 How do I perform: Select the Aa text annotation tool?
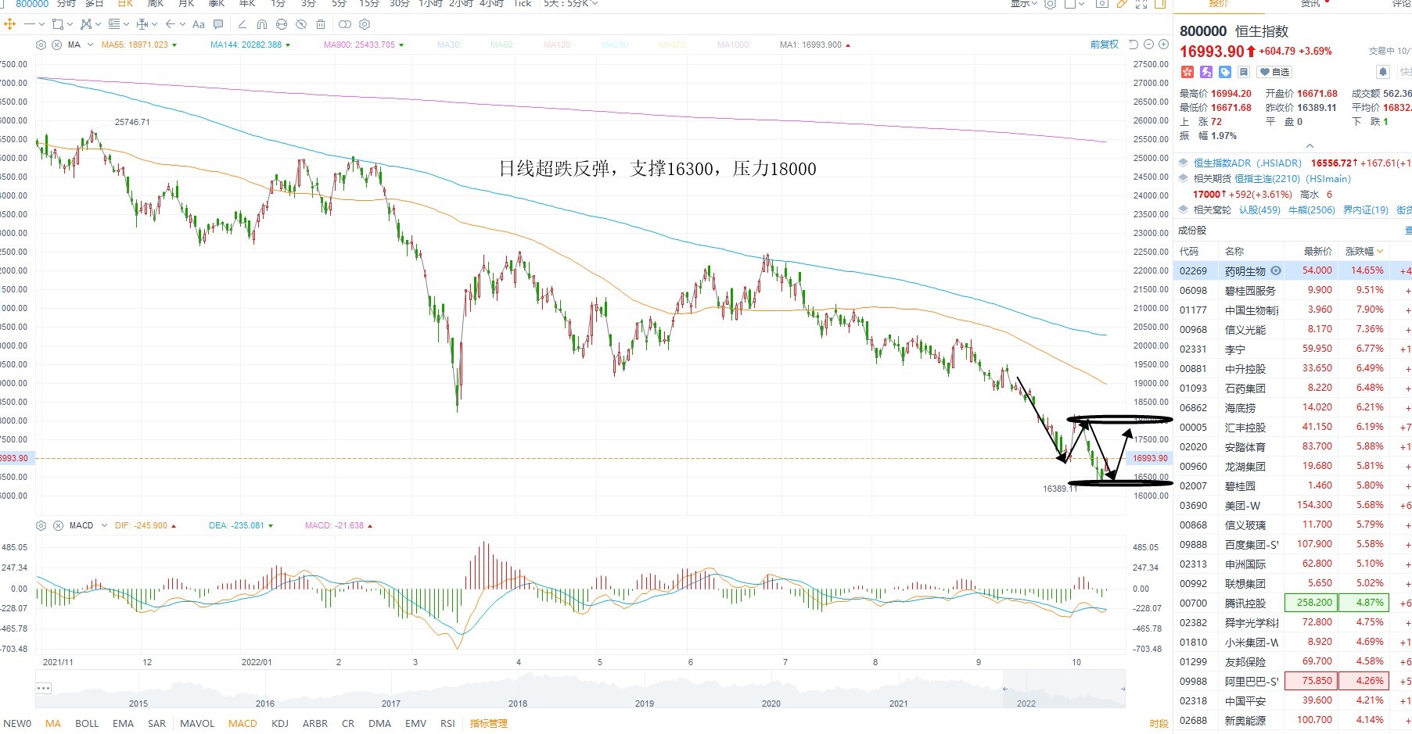[x=199, y=24]
